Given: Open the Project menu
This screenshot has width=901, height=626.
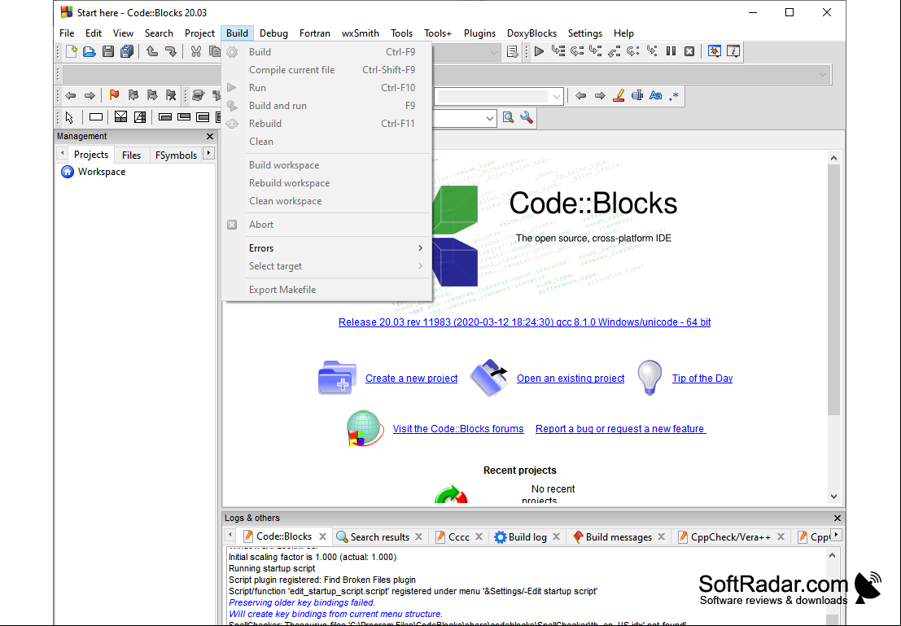Looking at the screenshot, I should coord(199,33).
